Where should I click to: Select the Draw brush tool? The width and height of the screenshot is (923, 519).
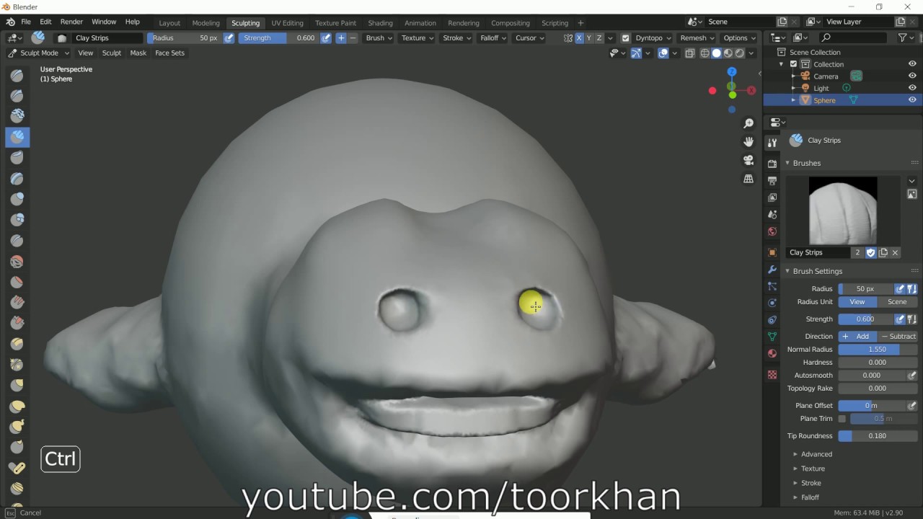point(17,76)
